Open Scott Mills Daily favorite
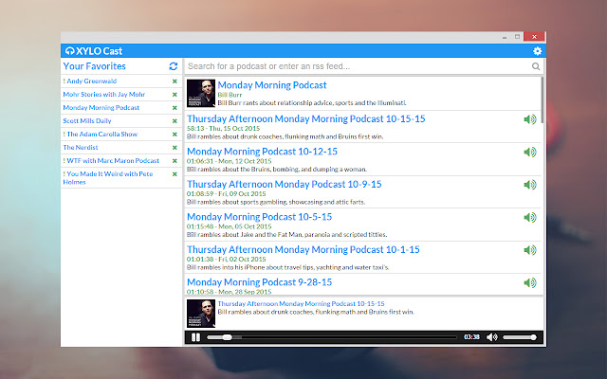Viewport: 607px width, 379px height. (x=87, y=120)
